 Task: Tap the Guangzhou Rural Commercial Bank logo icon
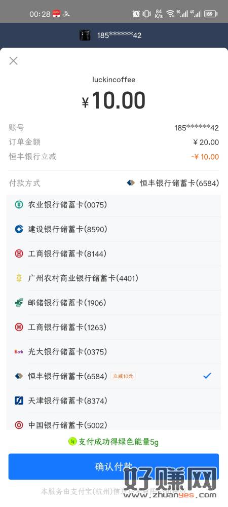[x=19, y=278]
